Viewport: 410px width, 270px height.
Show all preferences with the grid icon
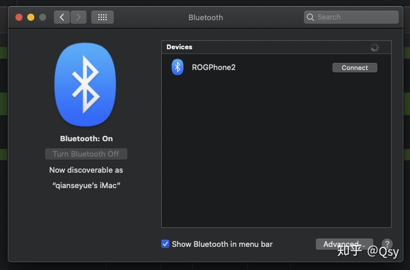pos(102,17)
